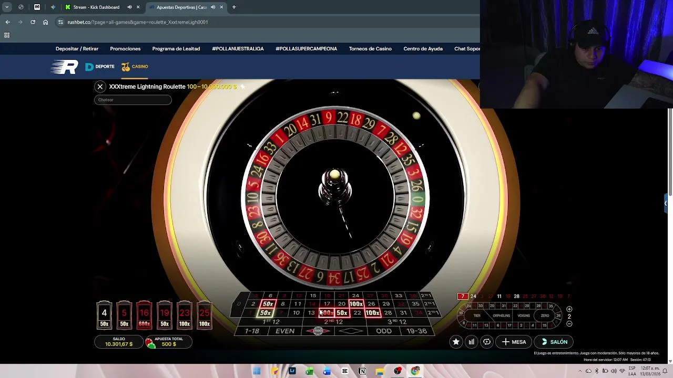Switch to Stream - Kick Dashboard tab
The image size is (673, 378).
click(x=96, y=7)
